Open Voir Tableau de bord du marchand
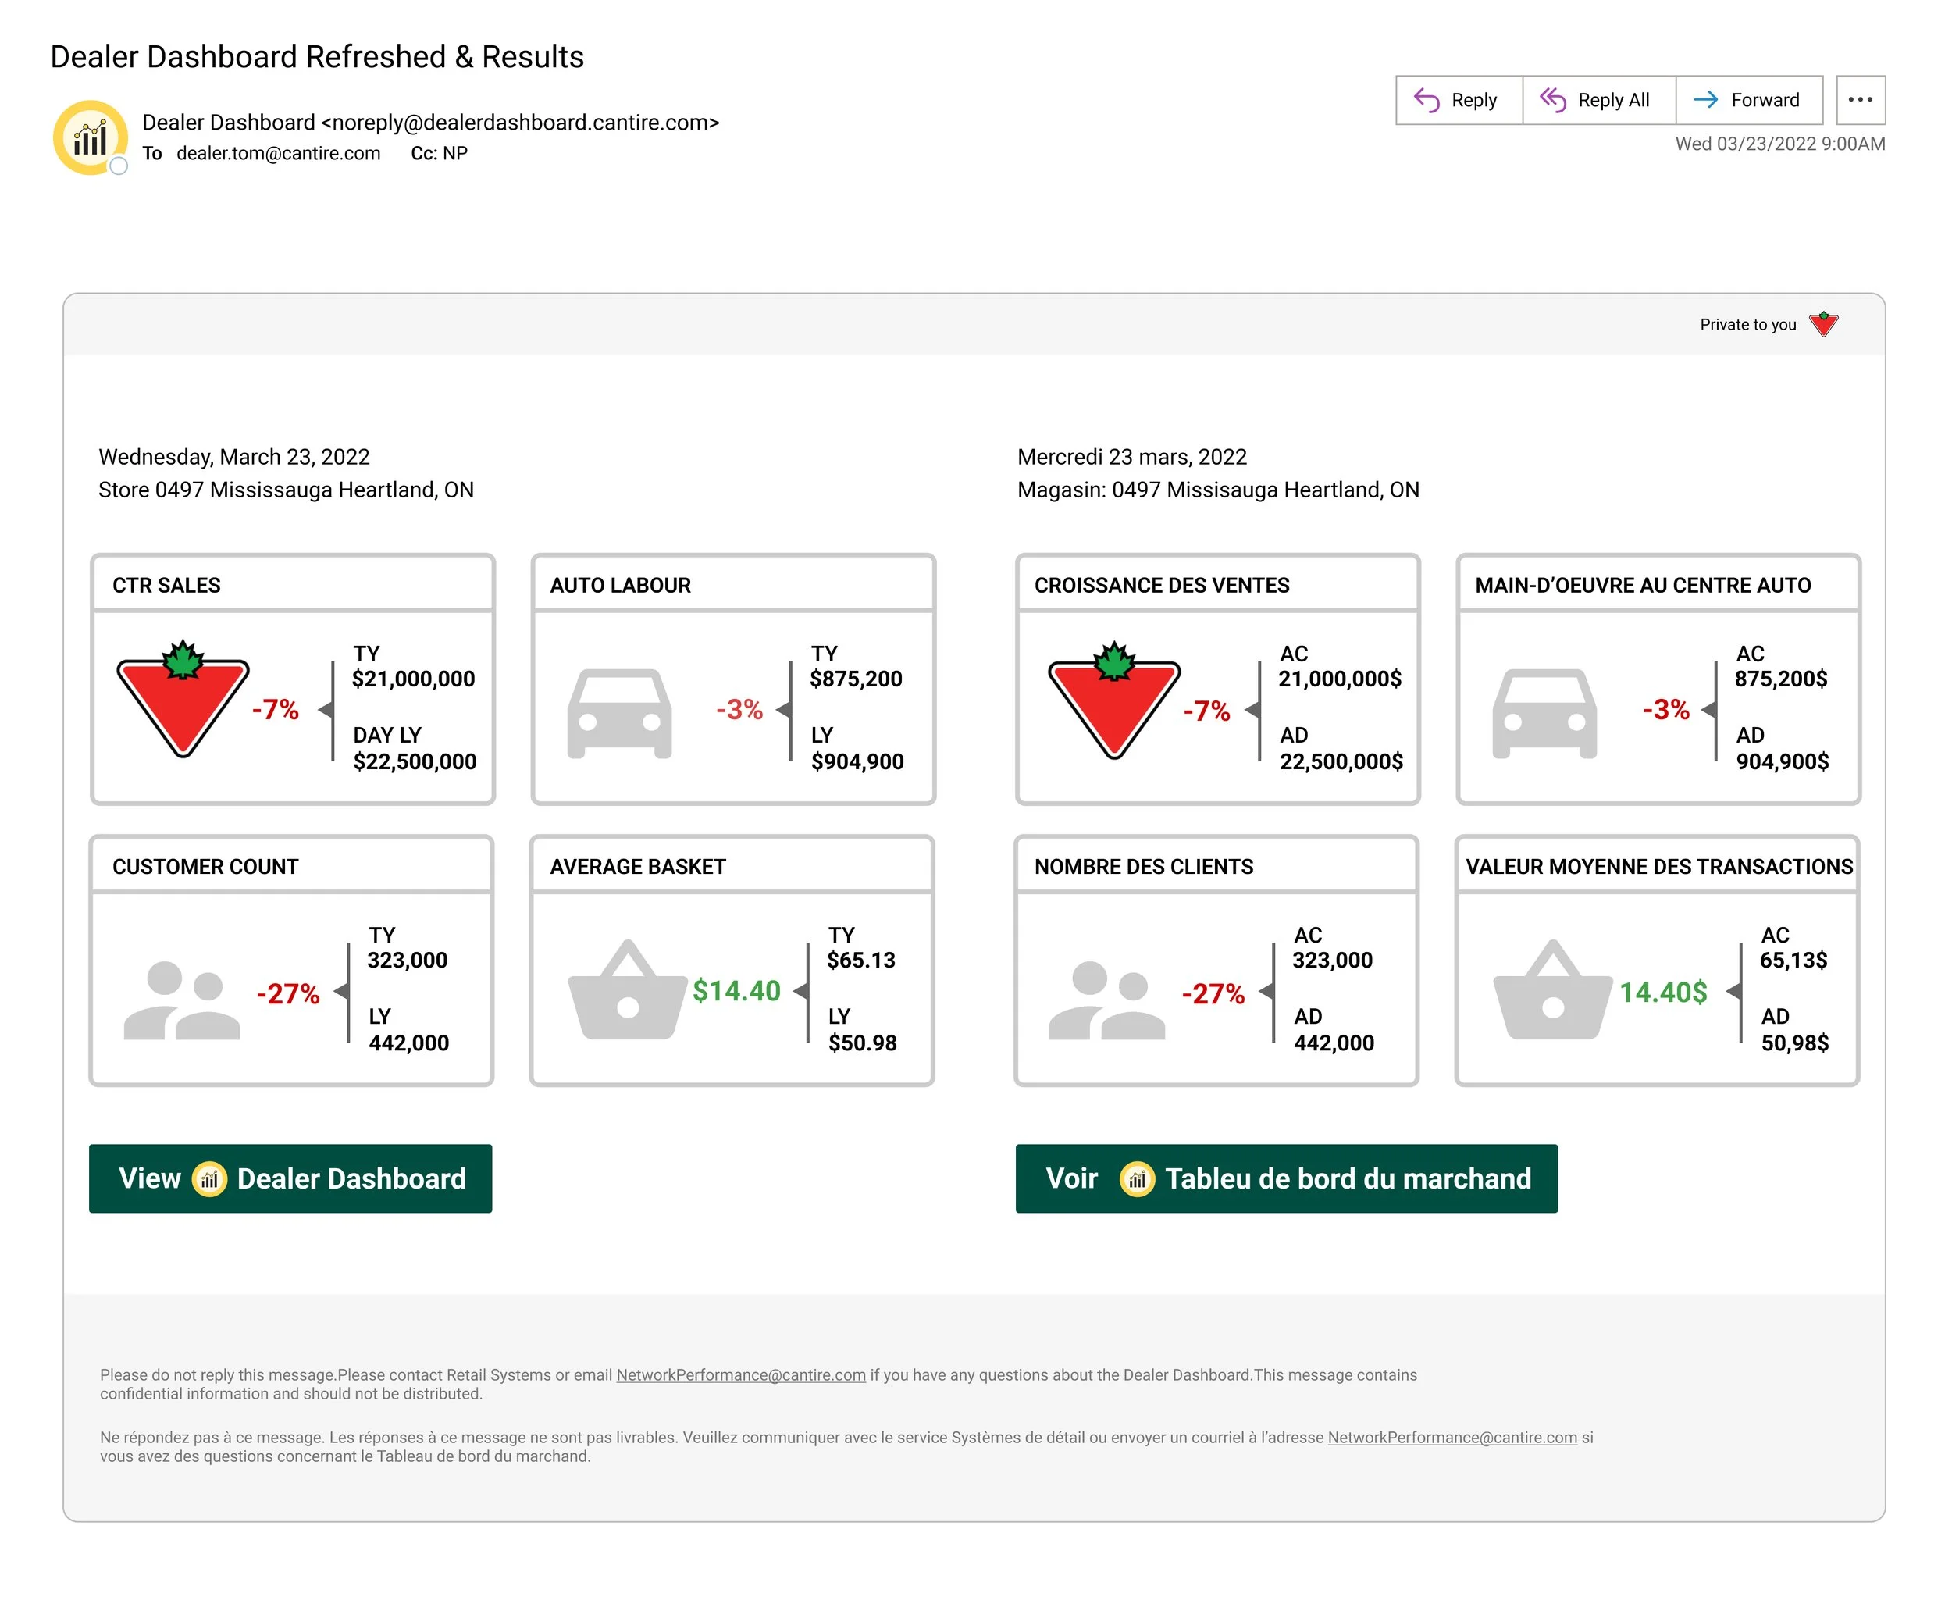 click(1286, 1178)
